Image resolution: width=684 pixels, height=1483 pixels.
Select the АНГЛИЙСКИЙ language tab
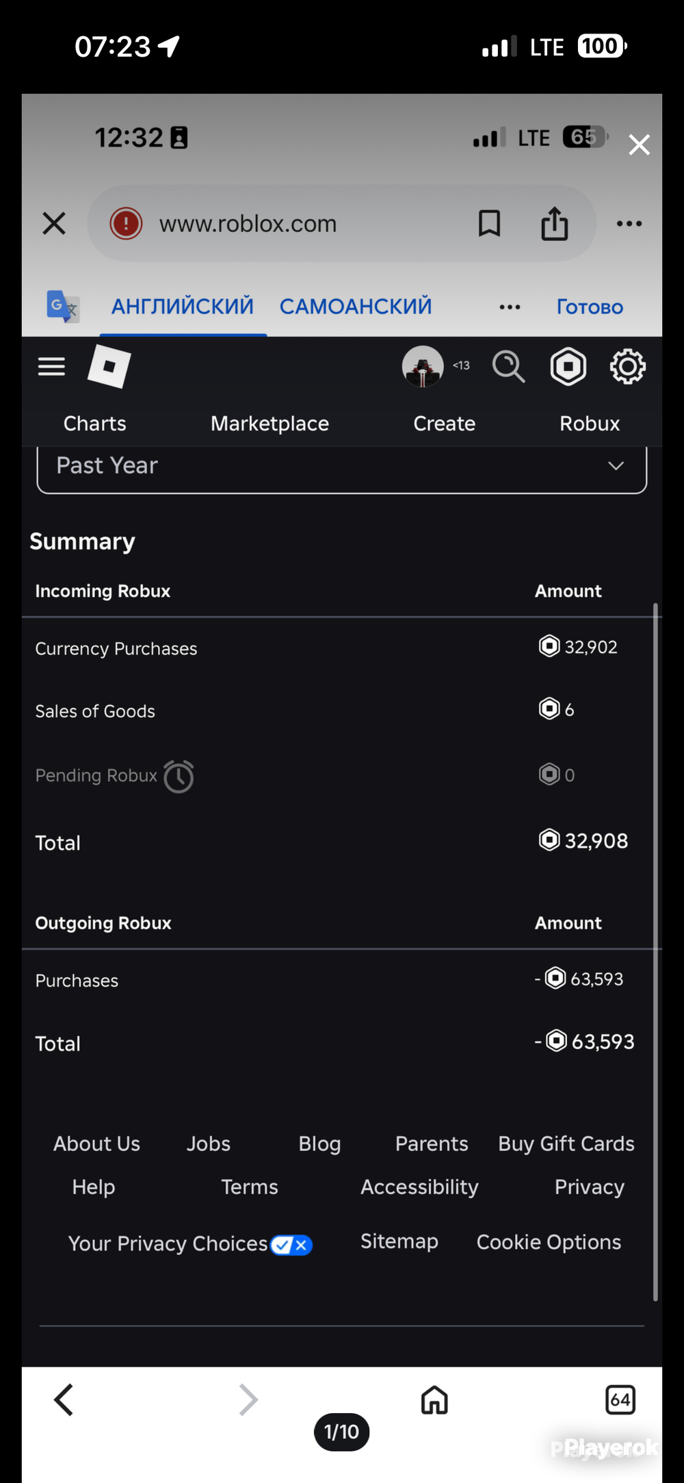(183, 307)
